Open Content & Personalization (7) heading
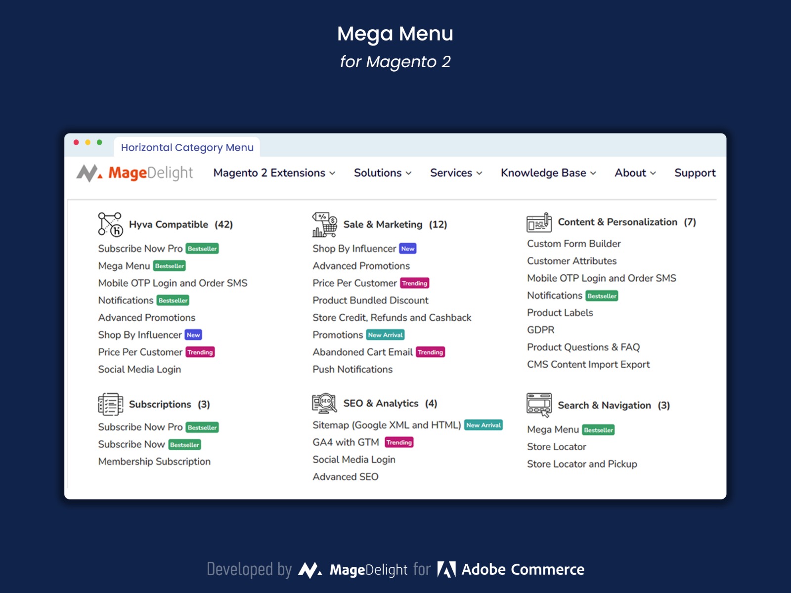This screenshot has width=791, height=593. (627, 222)
